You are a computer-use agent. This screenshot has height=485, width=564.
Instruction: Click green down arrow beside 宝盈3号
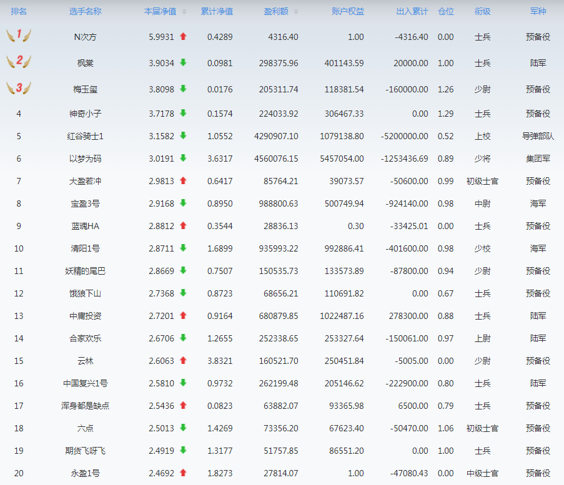183,203
